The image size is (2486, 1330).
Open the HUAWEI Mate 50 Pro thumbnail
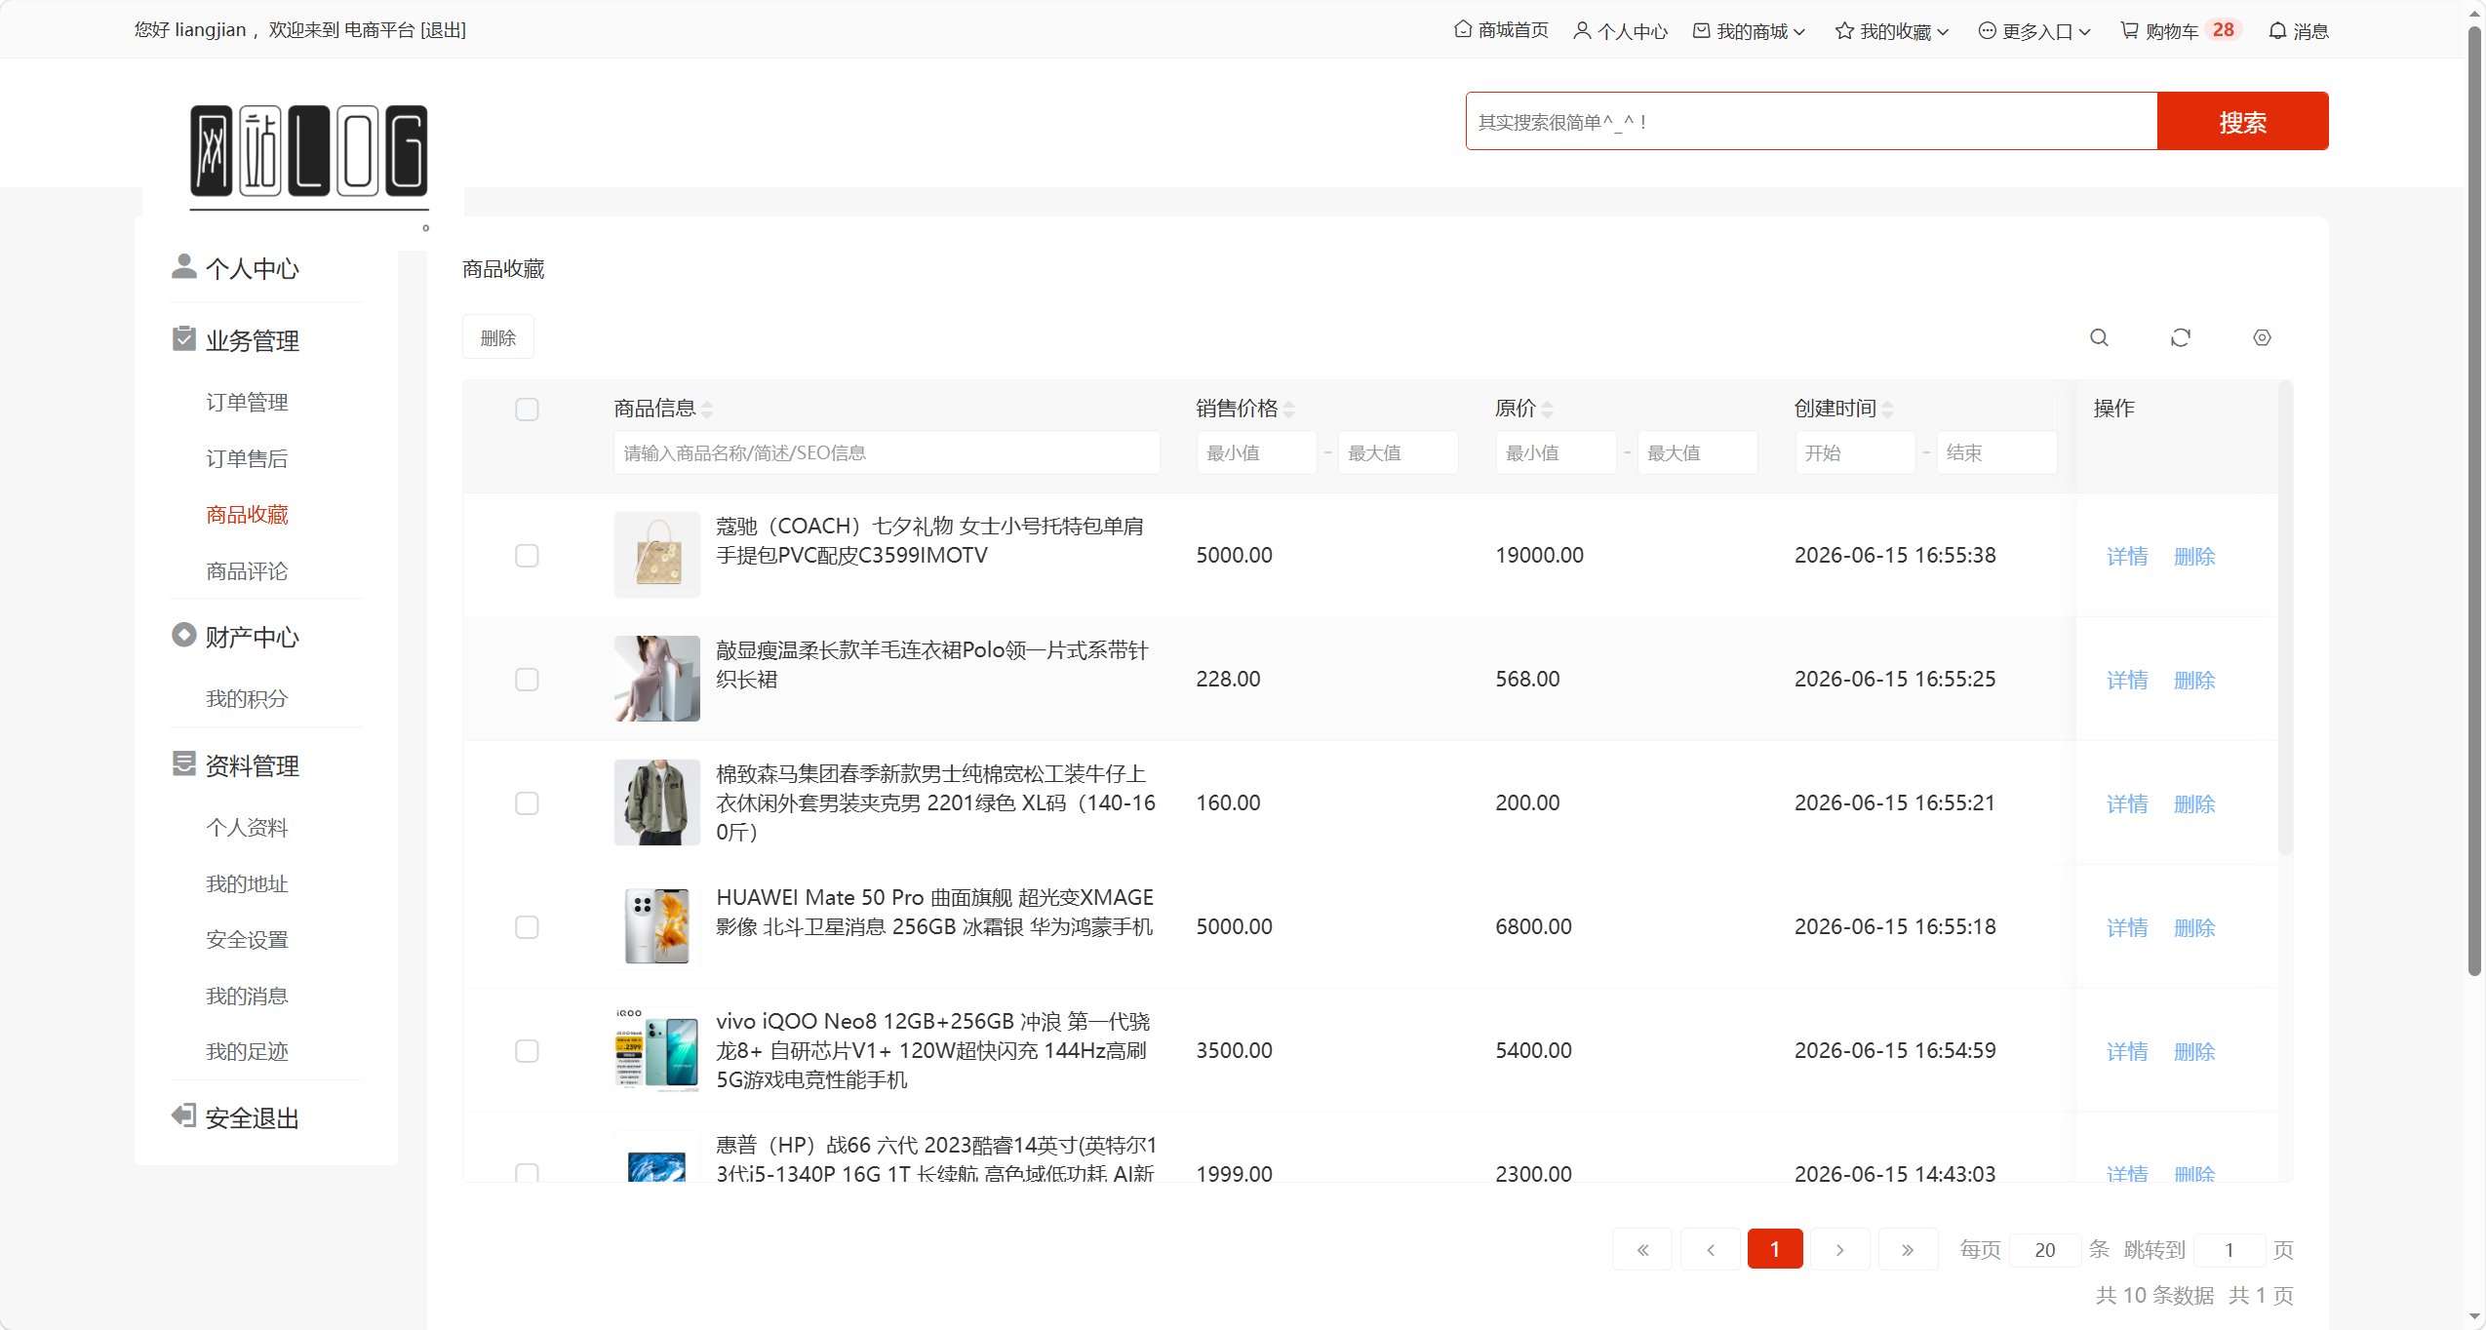657,926
